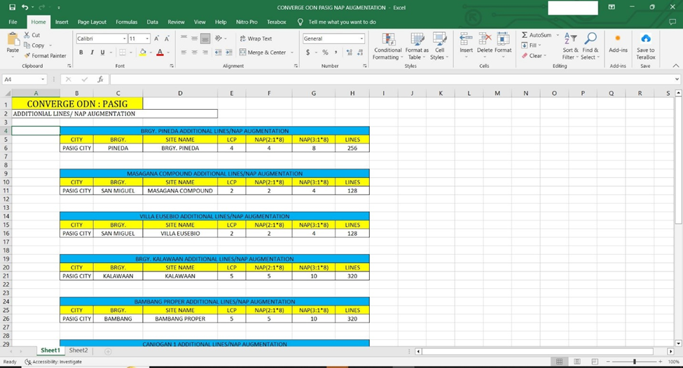This screenshot has width=683, height=368.
Task: Open the Add-ins icon
Action: [x=618, y=38]
